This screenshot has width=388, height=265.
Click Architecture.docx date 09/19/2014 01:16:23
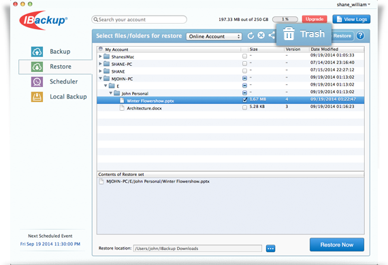pyautogui.click(x=332, y=107)
